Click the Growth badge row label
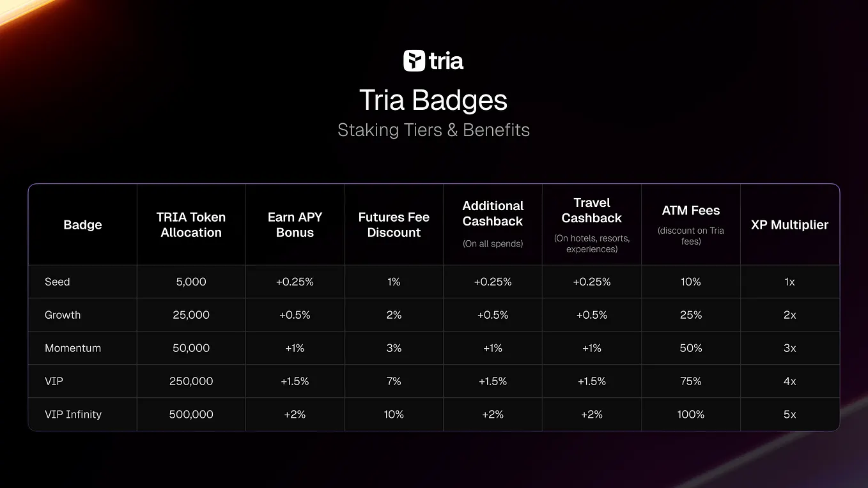The width and height of the screenshot is (868, 488). point(63,315)
